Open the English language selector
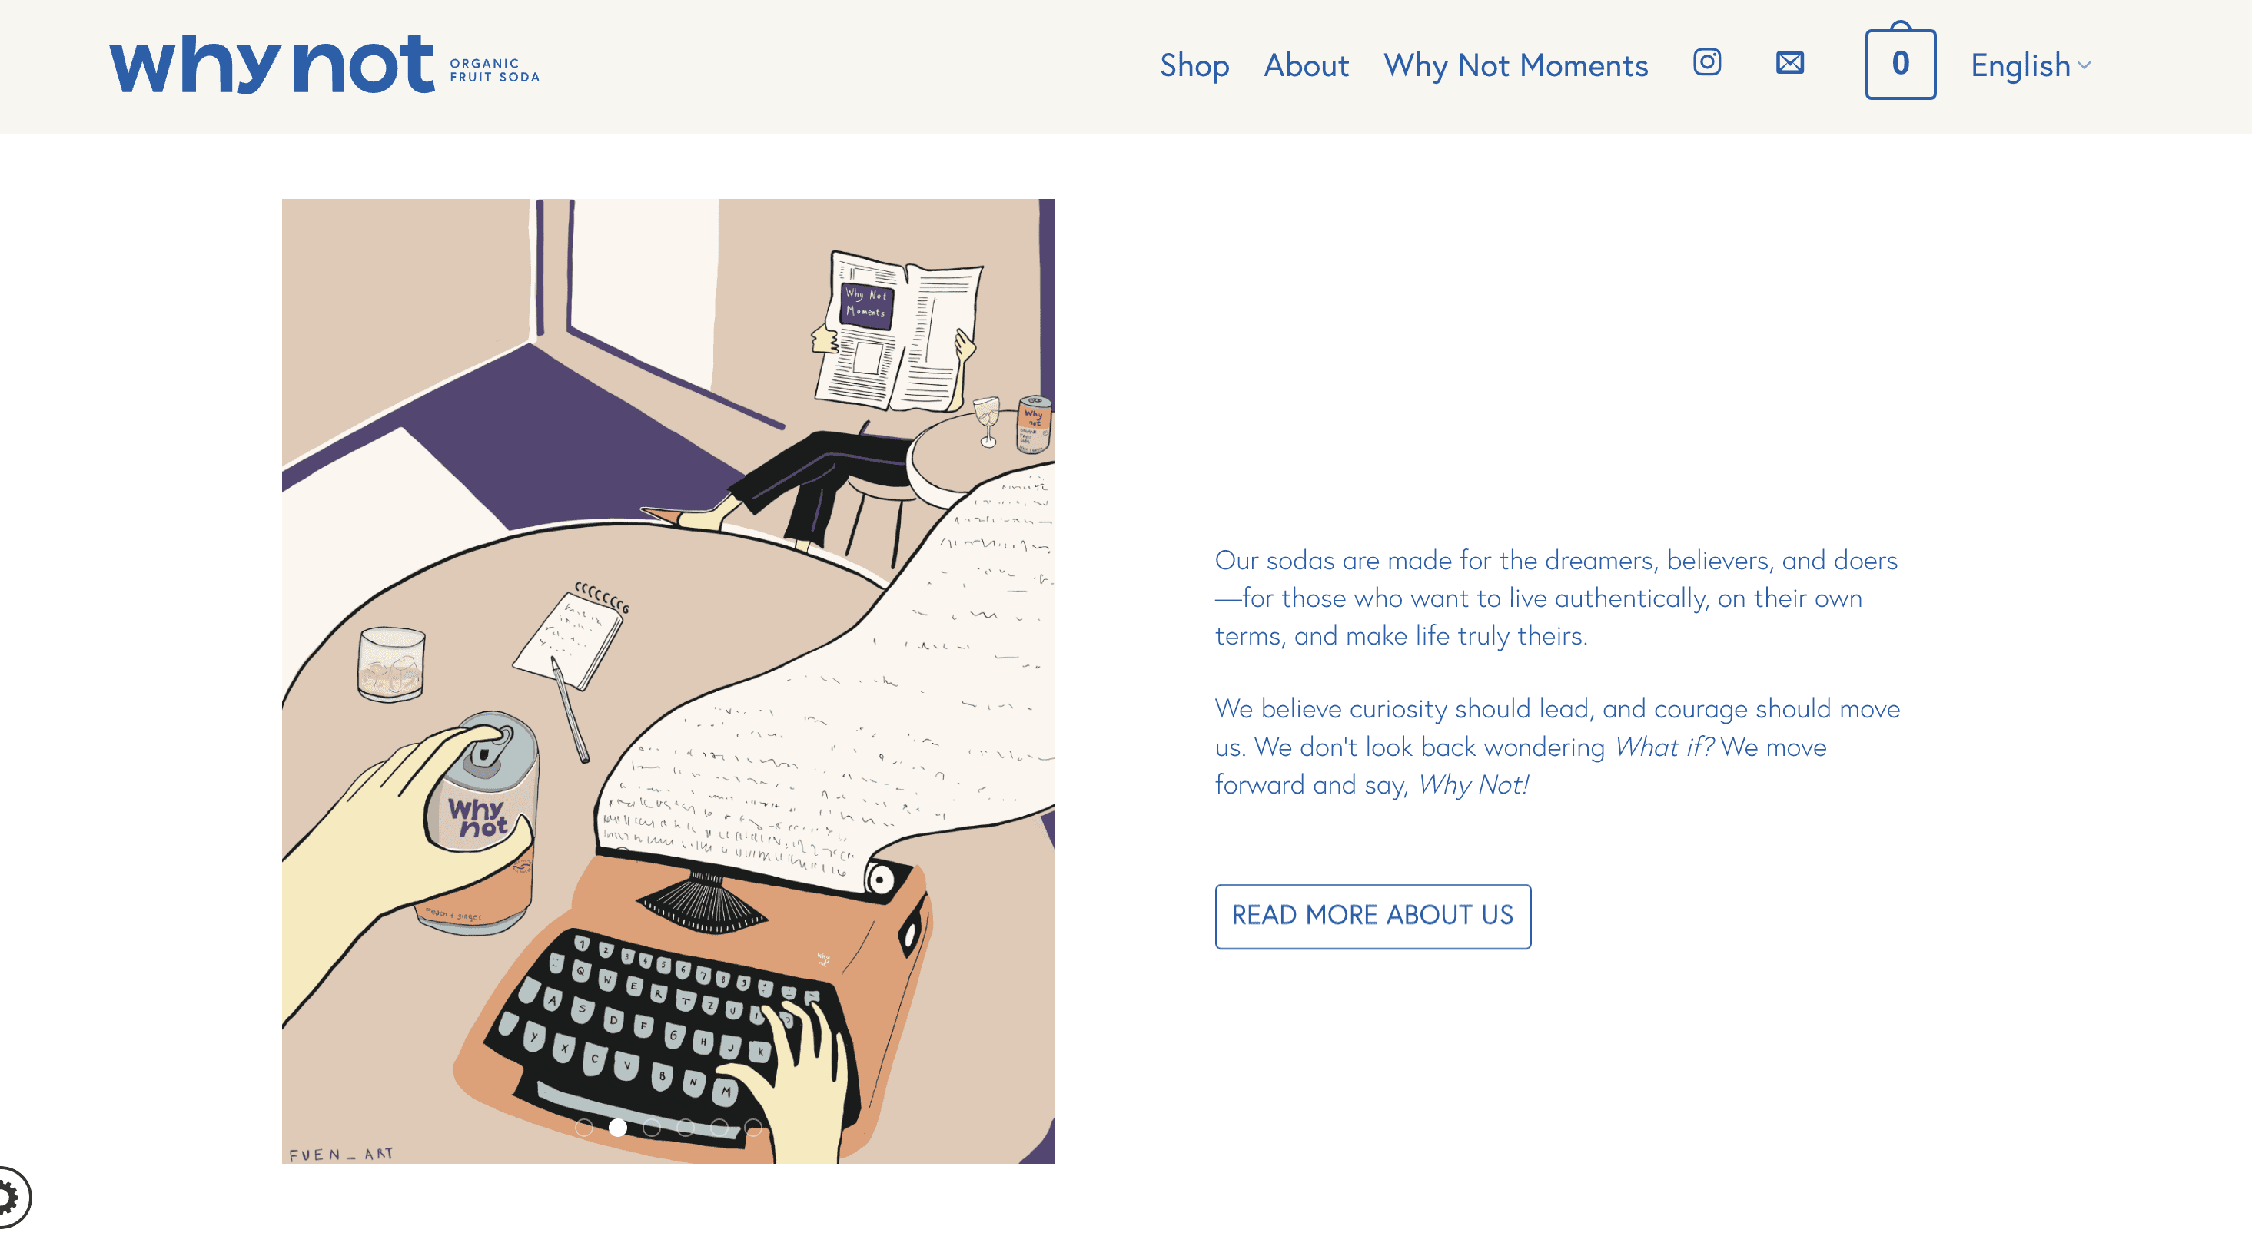 [2031, 65]
